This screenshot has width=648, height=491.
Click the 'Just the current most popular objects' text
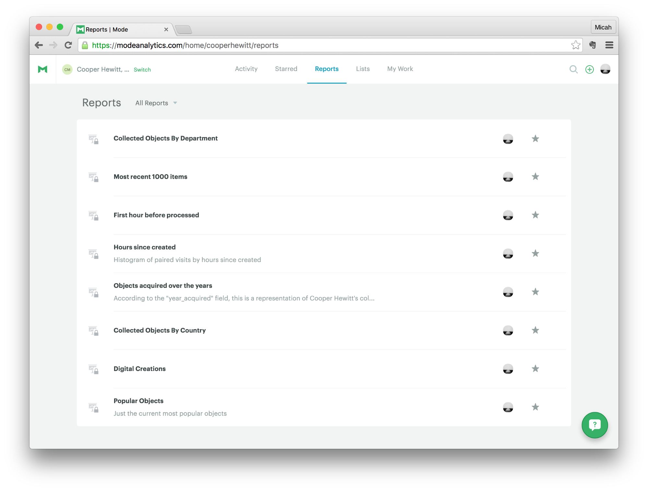coord(170,413)
